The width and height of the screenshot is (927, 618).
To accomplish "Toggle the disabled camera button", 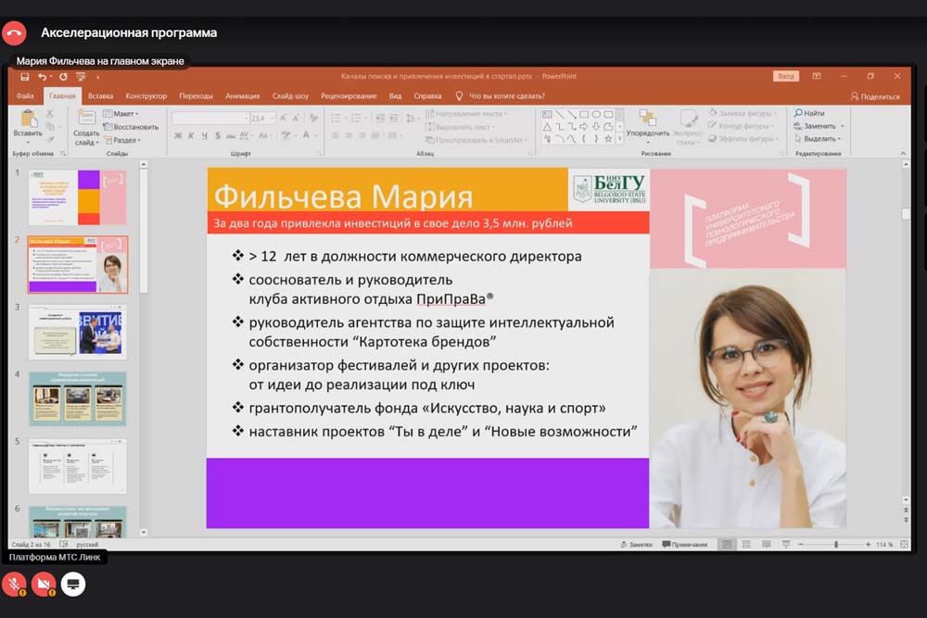I will (x=44, y=584).
